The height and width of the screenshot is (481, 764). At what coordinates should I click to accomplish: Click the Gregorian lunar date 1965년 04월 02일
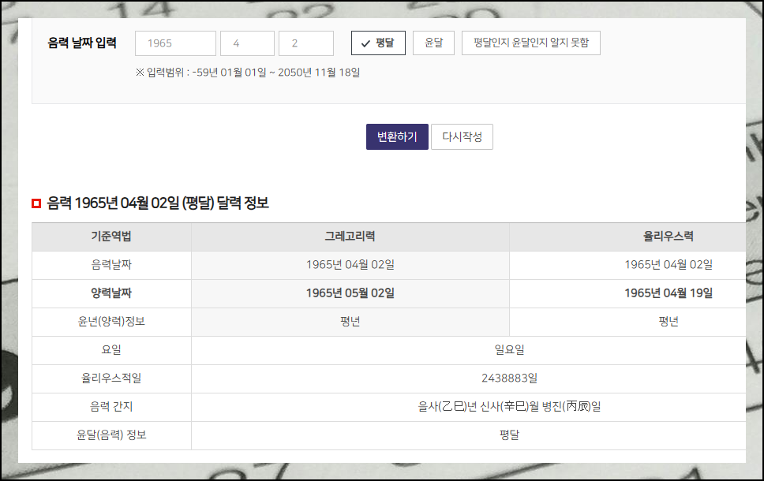(x=350, y=265)
